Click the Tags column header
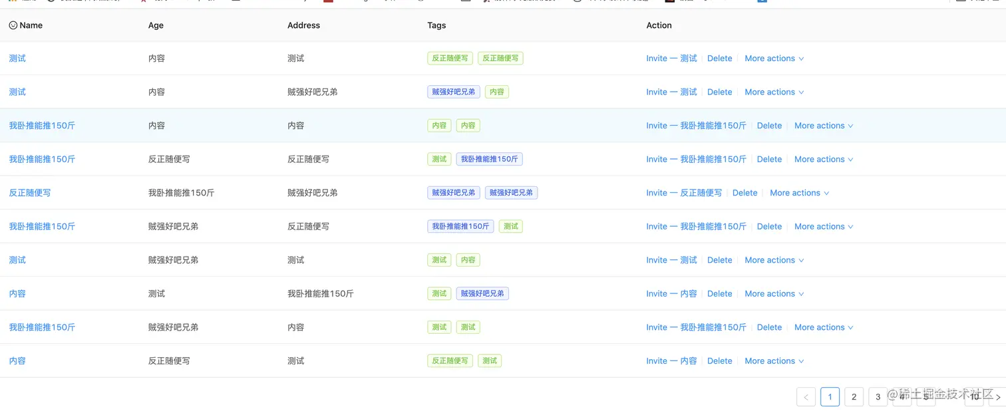This screenshot has height=413, width=1006. pyautogui.click(x=436, y=25)
